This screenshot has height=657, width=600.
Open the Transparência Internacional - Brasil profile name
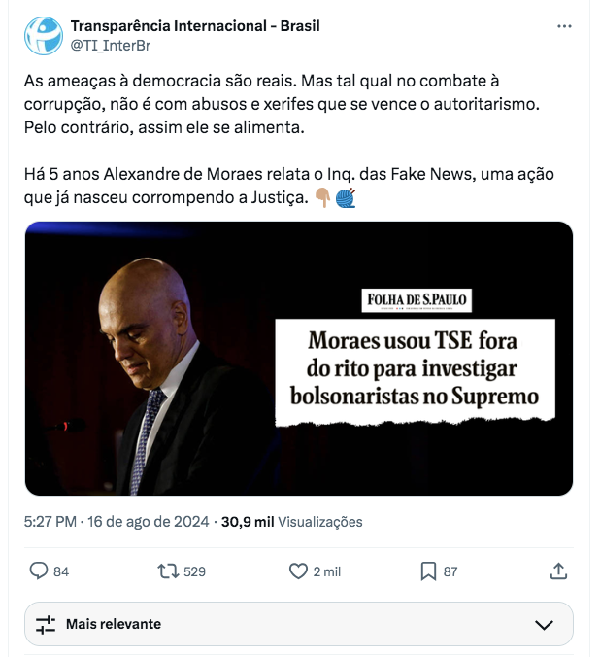tap(195, 25)
